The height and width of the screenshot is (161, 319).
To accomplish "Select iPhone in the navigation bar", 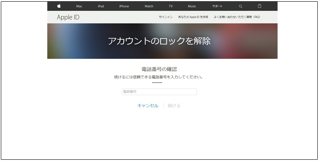I will pyautogui.click(x=124, y=6).
